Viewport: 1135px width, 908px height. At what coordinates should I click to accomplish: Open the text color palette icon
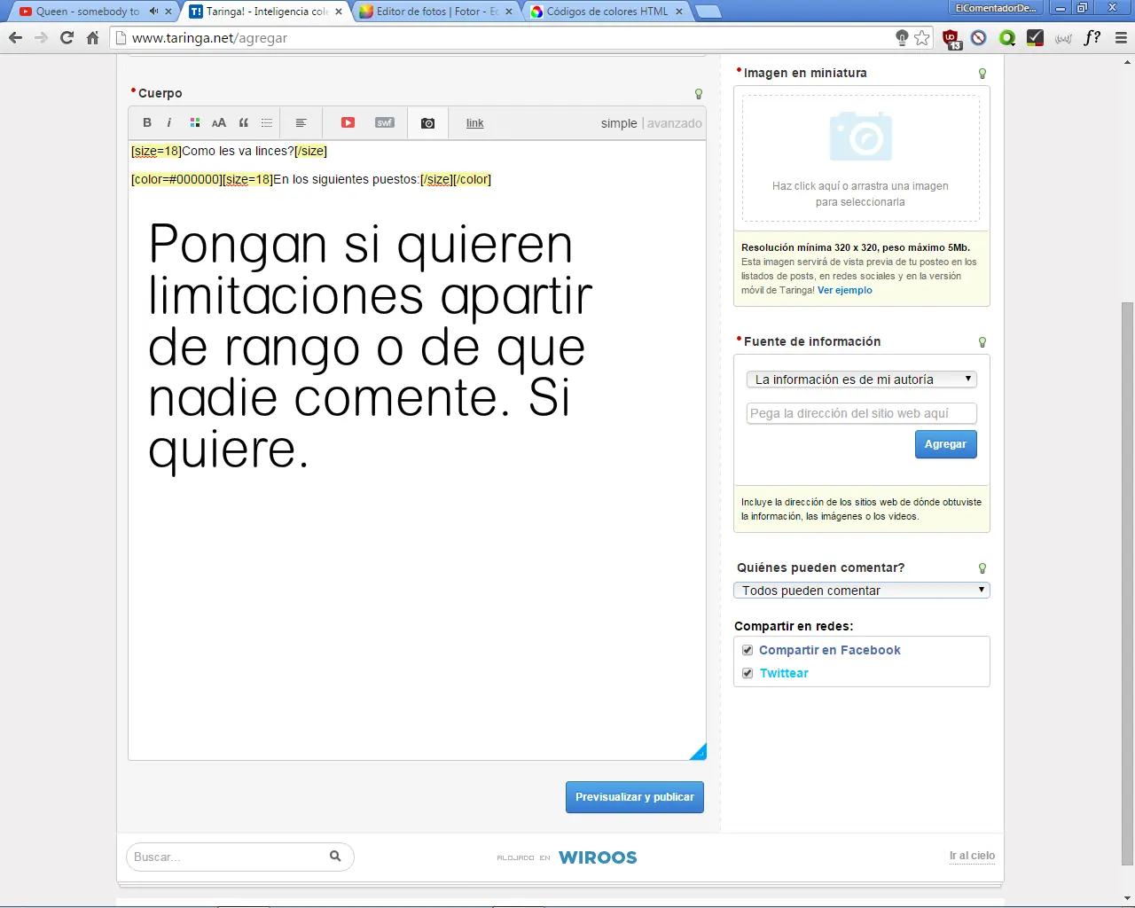click(195, 123)
